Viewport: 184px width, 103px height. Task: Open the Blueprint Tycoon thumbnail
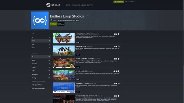point(64,88)
